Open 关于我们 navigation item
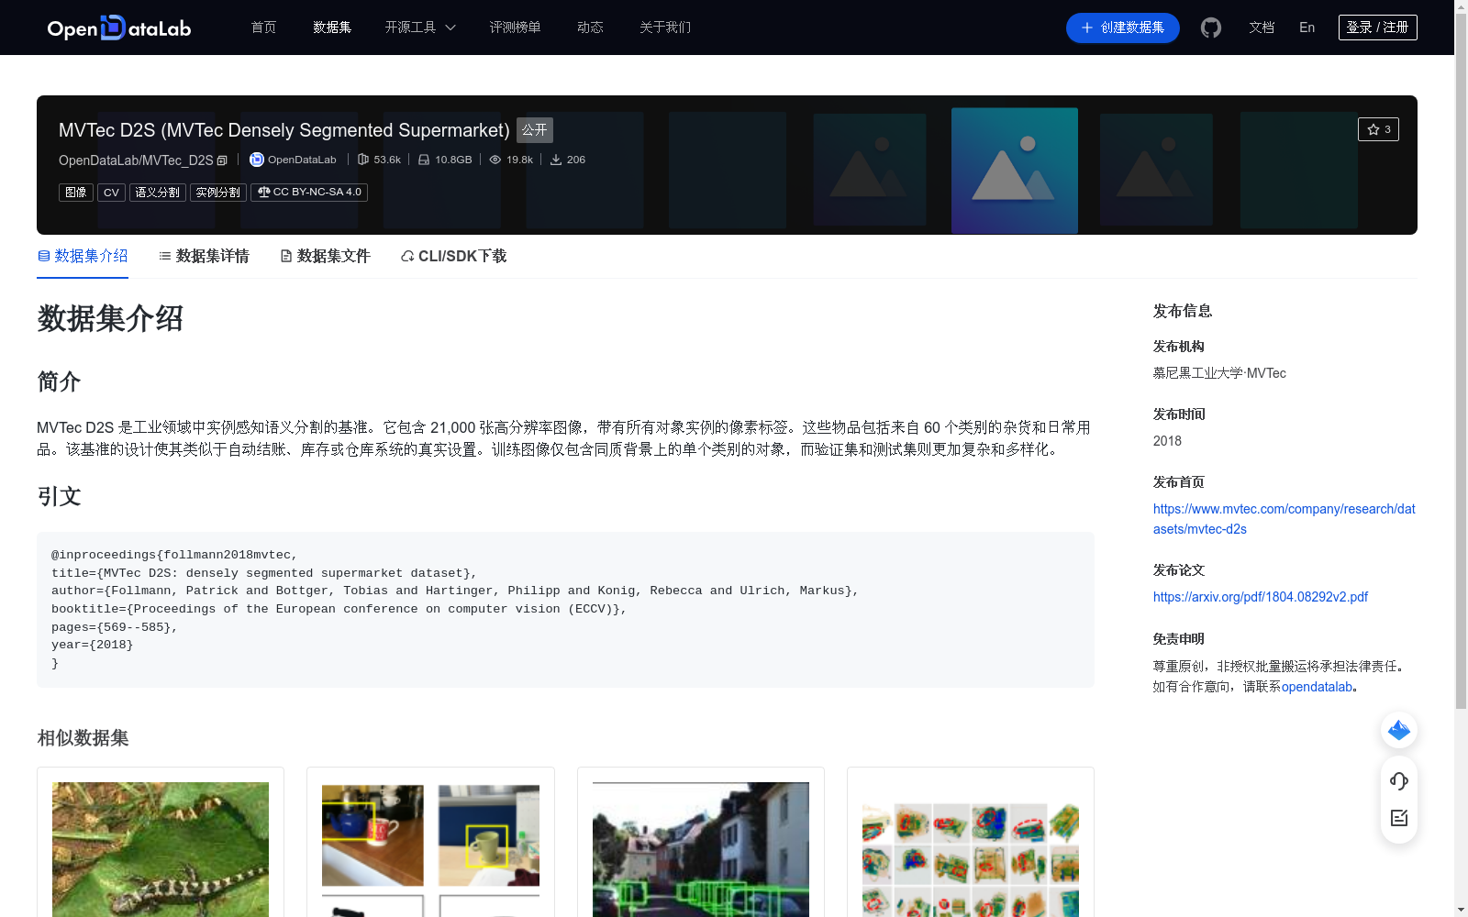 point(665,28)
